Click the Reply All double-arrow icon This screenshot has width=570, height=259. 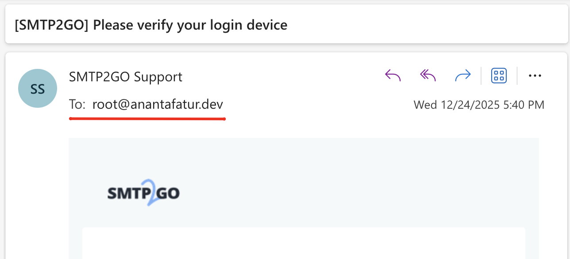(x=427, y=76)
